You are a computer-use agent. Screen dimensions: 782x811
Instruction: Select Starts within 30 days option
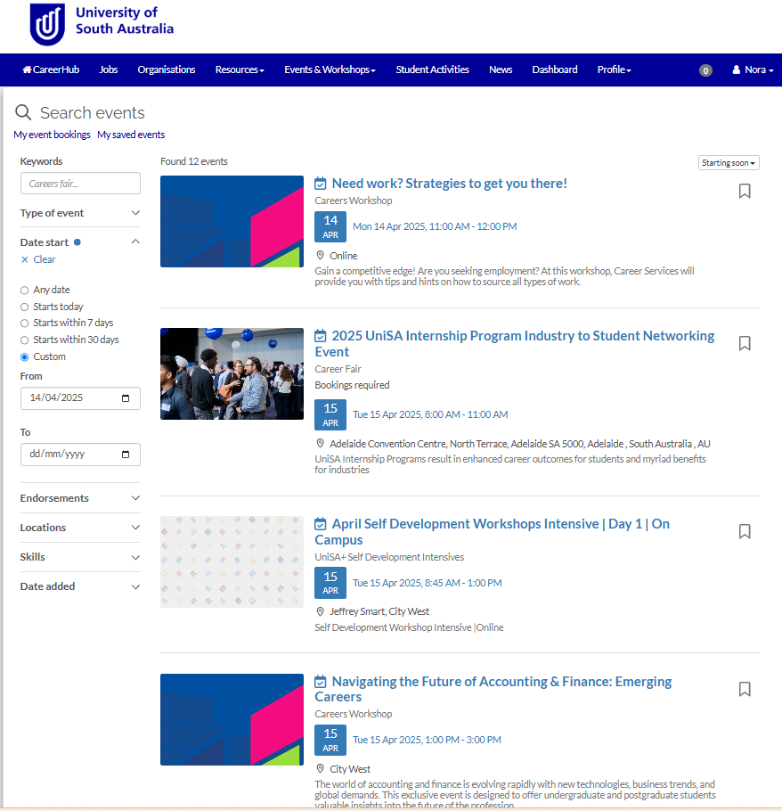(24, 340)
